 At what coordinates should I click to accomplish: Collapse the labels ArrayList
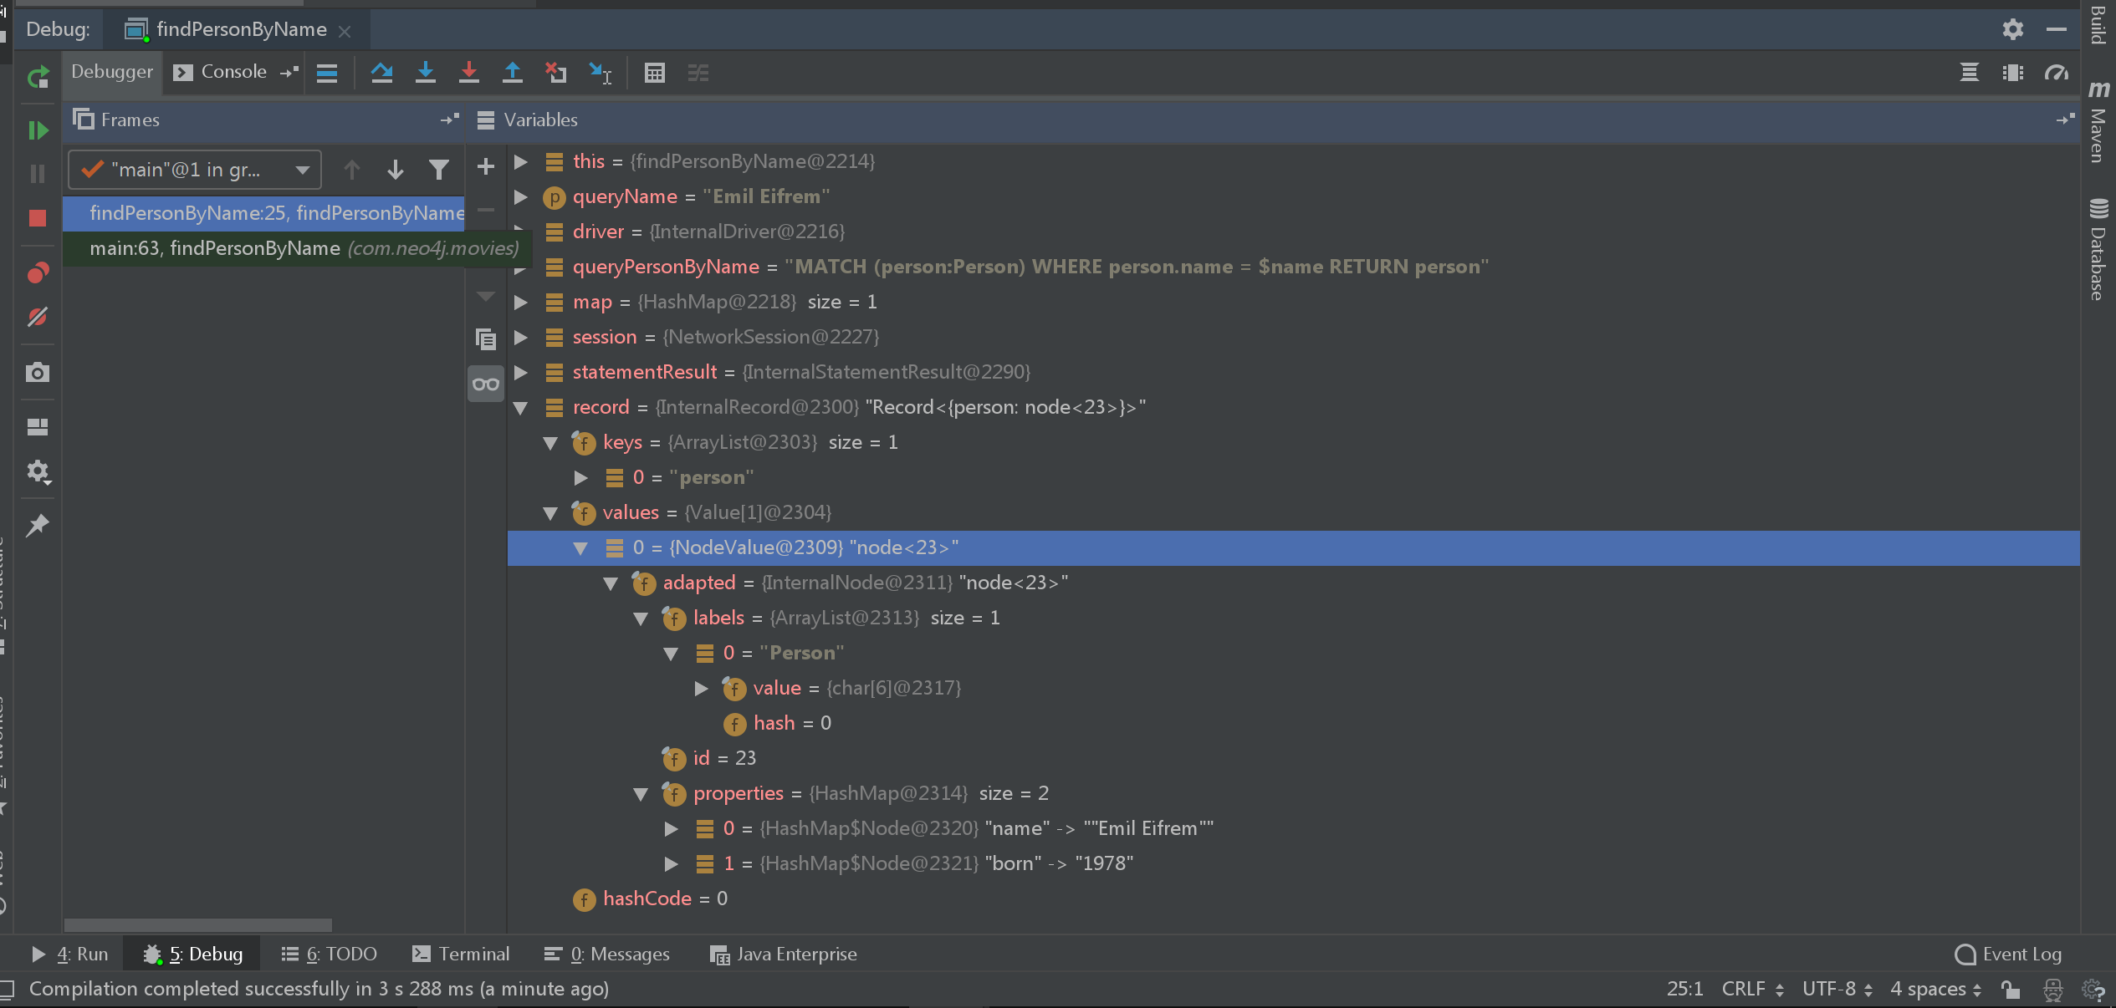point(641,619)
